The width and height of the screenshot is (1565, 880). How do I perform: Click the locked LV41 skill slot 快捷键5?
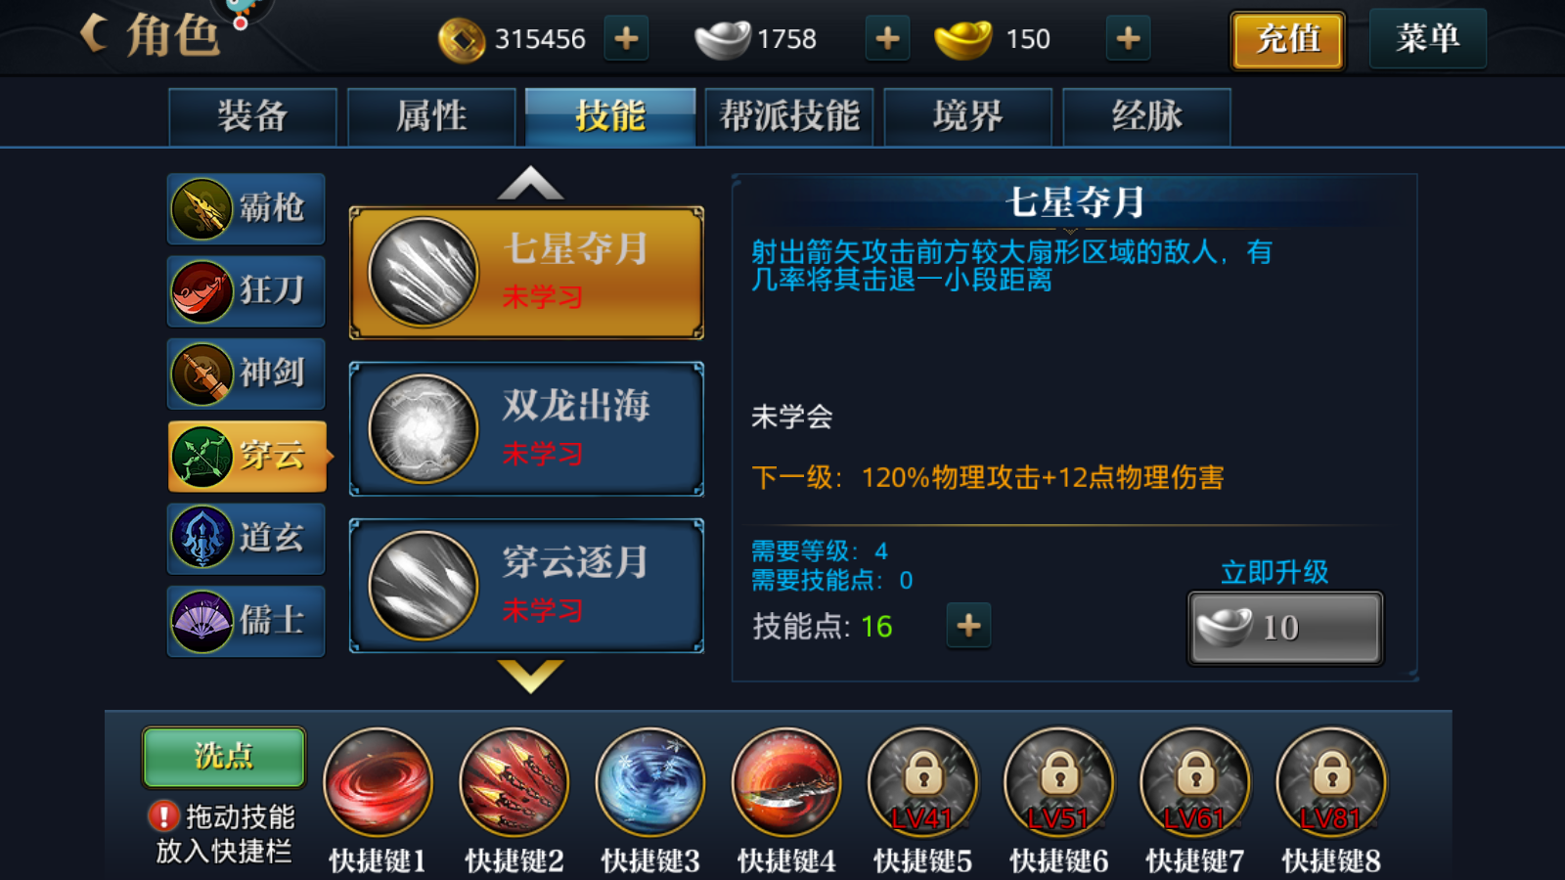[x=922, y=782]
